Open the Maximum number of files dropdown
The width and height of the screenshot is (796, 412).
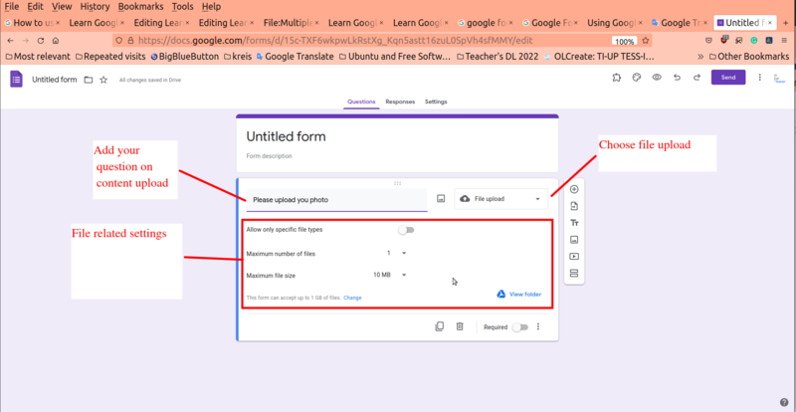(x=397, y=253)
